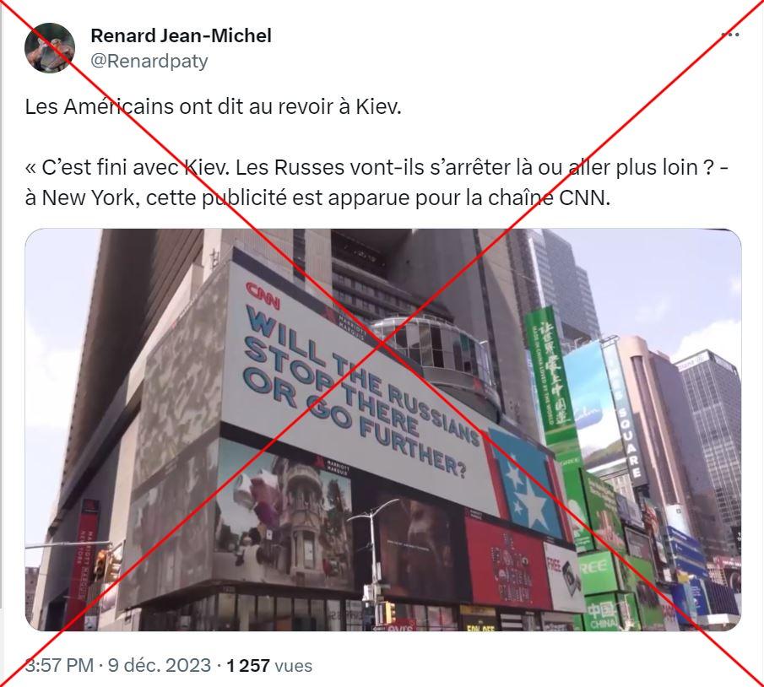Click the "Les Américains ont dit au revoir" text
The image size is (764, 687).
click(213, 106)
